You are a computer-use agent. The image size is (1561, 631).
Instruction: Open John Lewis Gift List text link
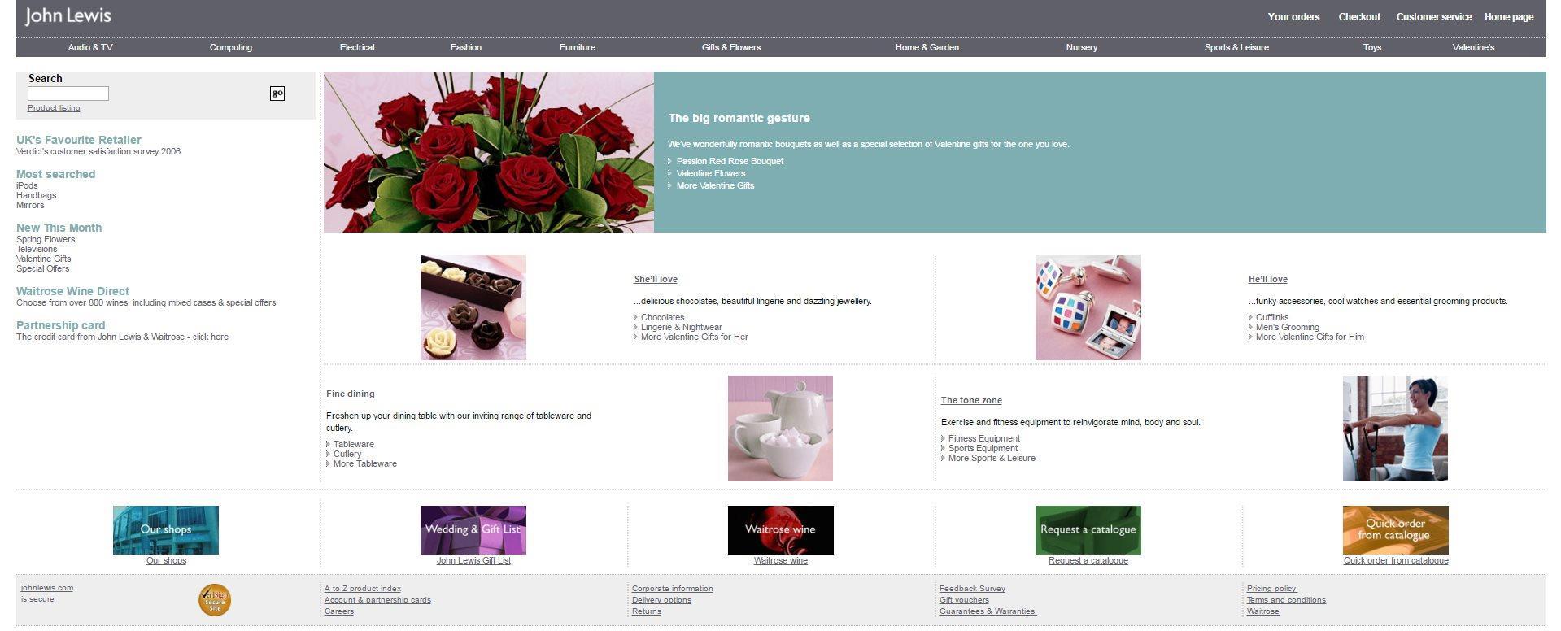[473, 560]
